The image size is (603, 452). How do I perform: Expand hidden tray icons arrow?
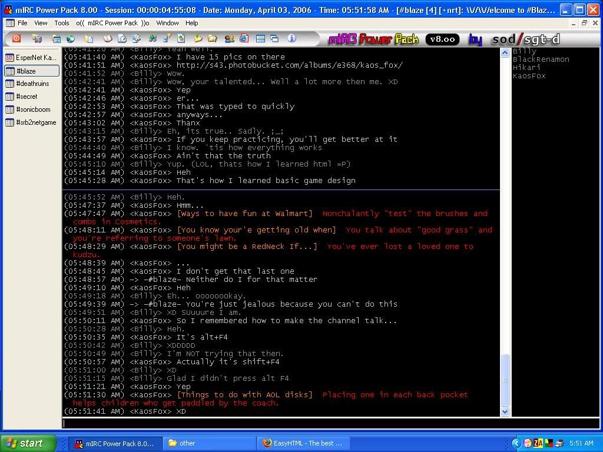(516, 443)
